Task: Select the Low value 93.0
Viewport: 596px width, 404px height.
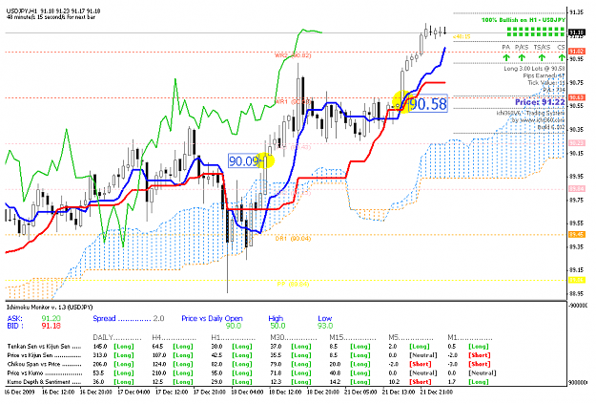Action: 325,326
